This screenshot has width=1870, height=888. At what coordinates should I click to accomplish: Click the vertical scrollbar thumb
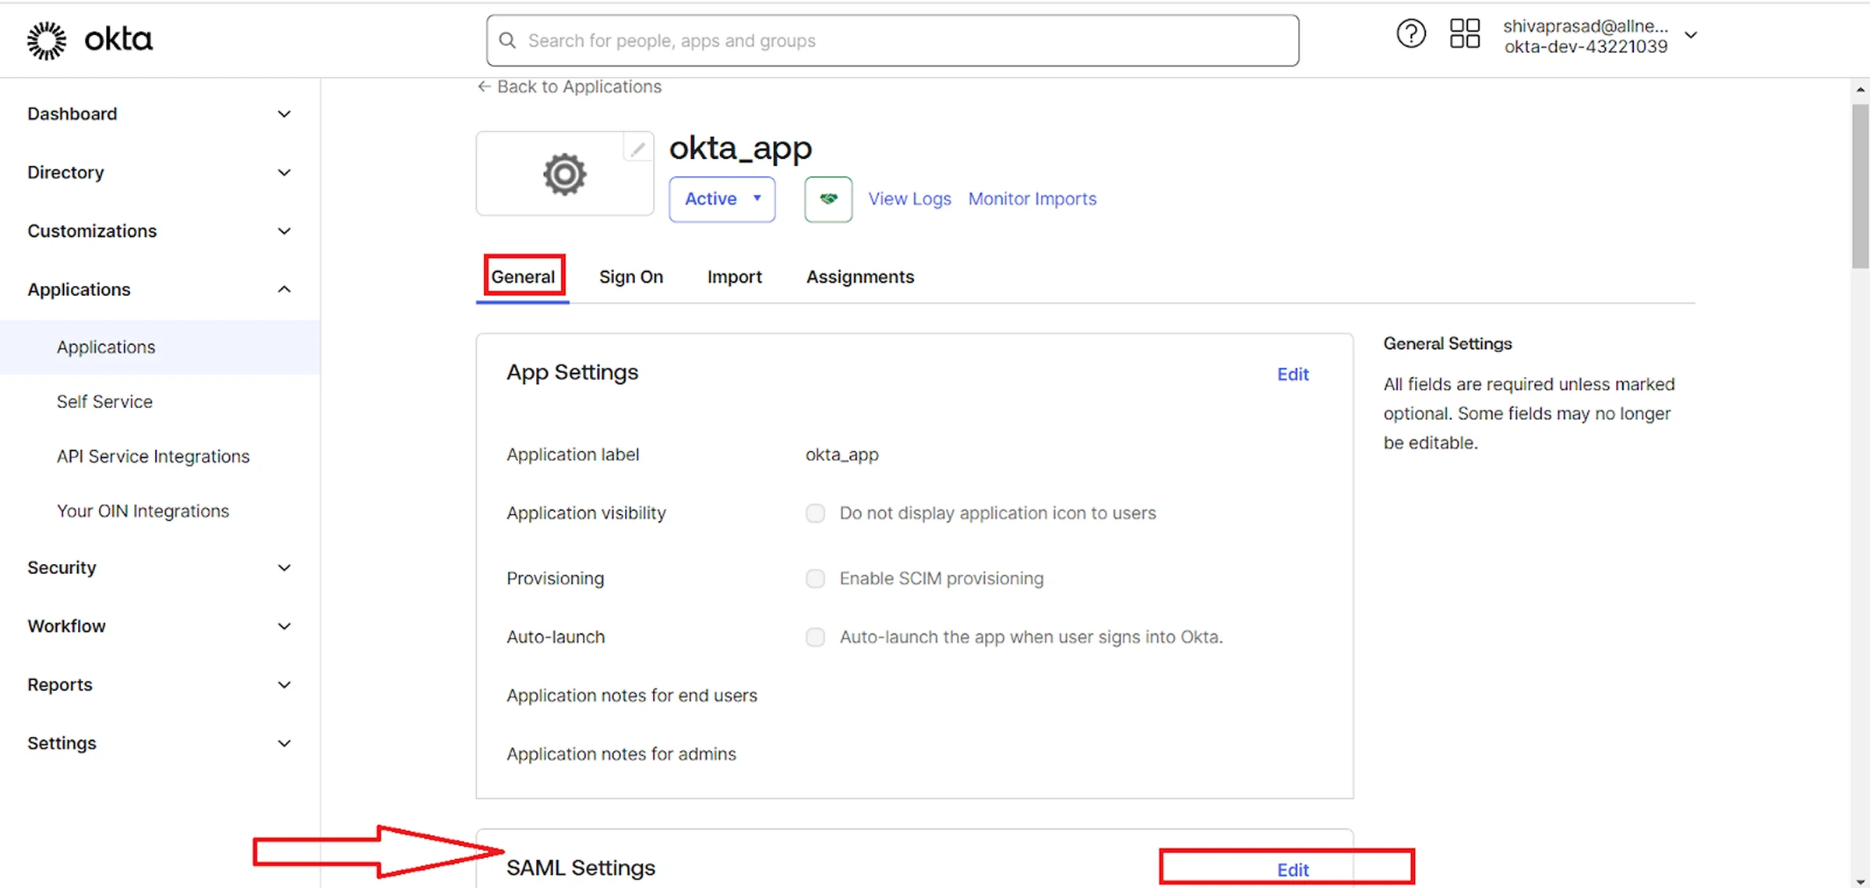pos(1861,186)
